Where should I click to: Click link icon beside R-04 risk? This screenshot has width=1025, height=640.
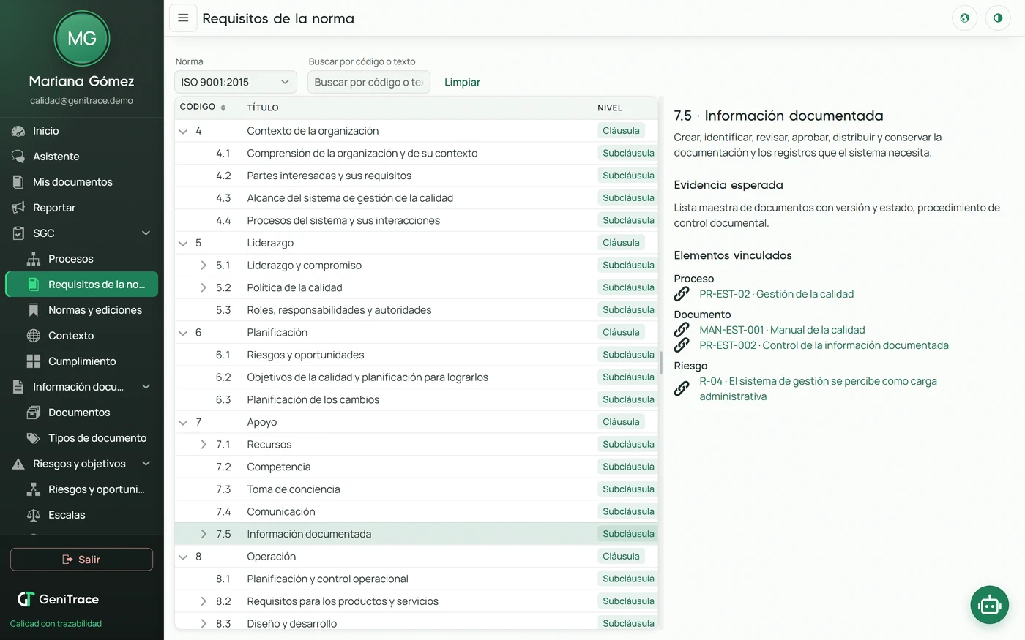tap(682, 388)
